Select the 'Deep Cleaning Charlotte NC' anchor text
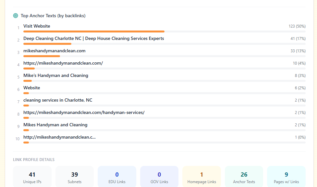This screenshot has height=187, width=317. [93, 38]
